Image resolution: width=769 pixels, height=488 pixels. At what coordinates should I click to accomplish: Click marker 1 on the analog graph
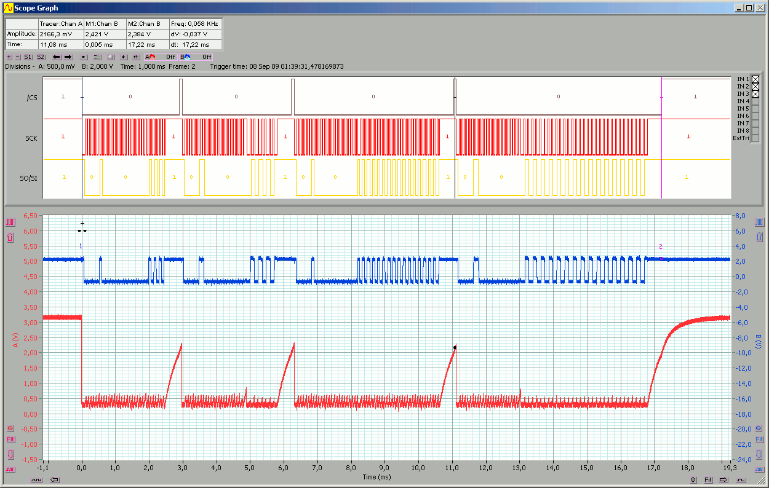81,246
